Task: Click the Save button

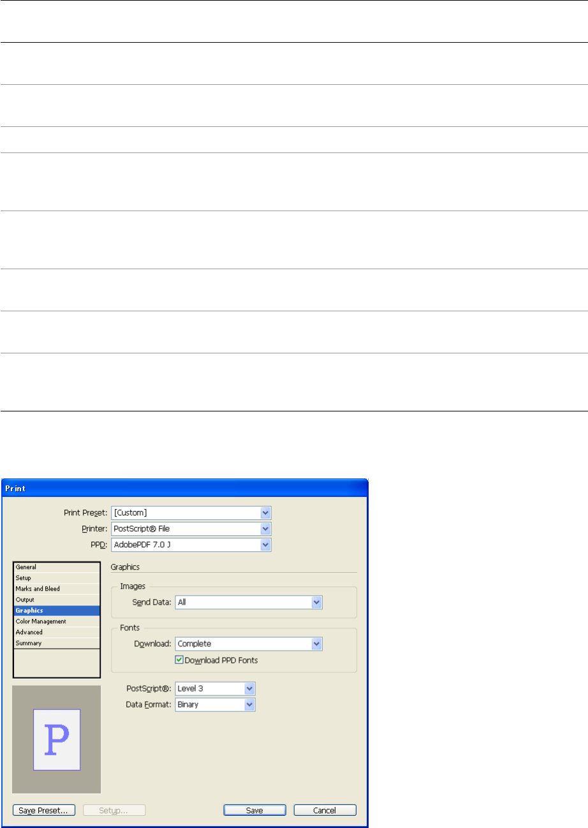Action: 254,810
